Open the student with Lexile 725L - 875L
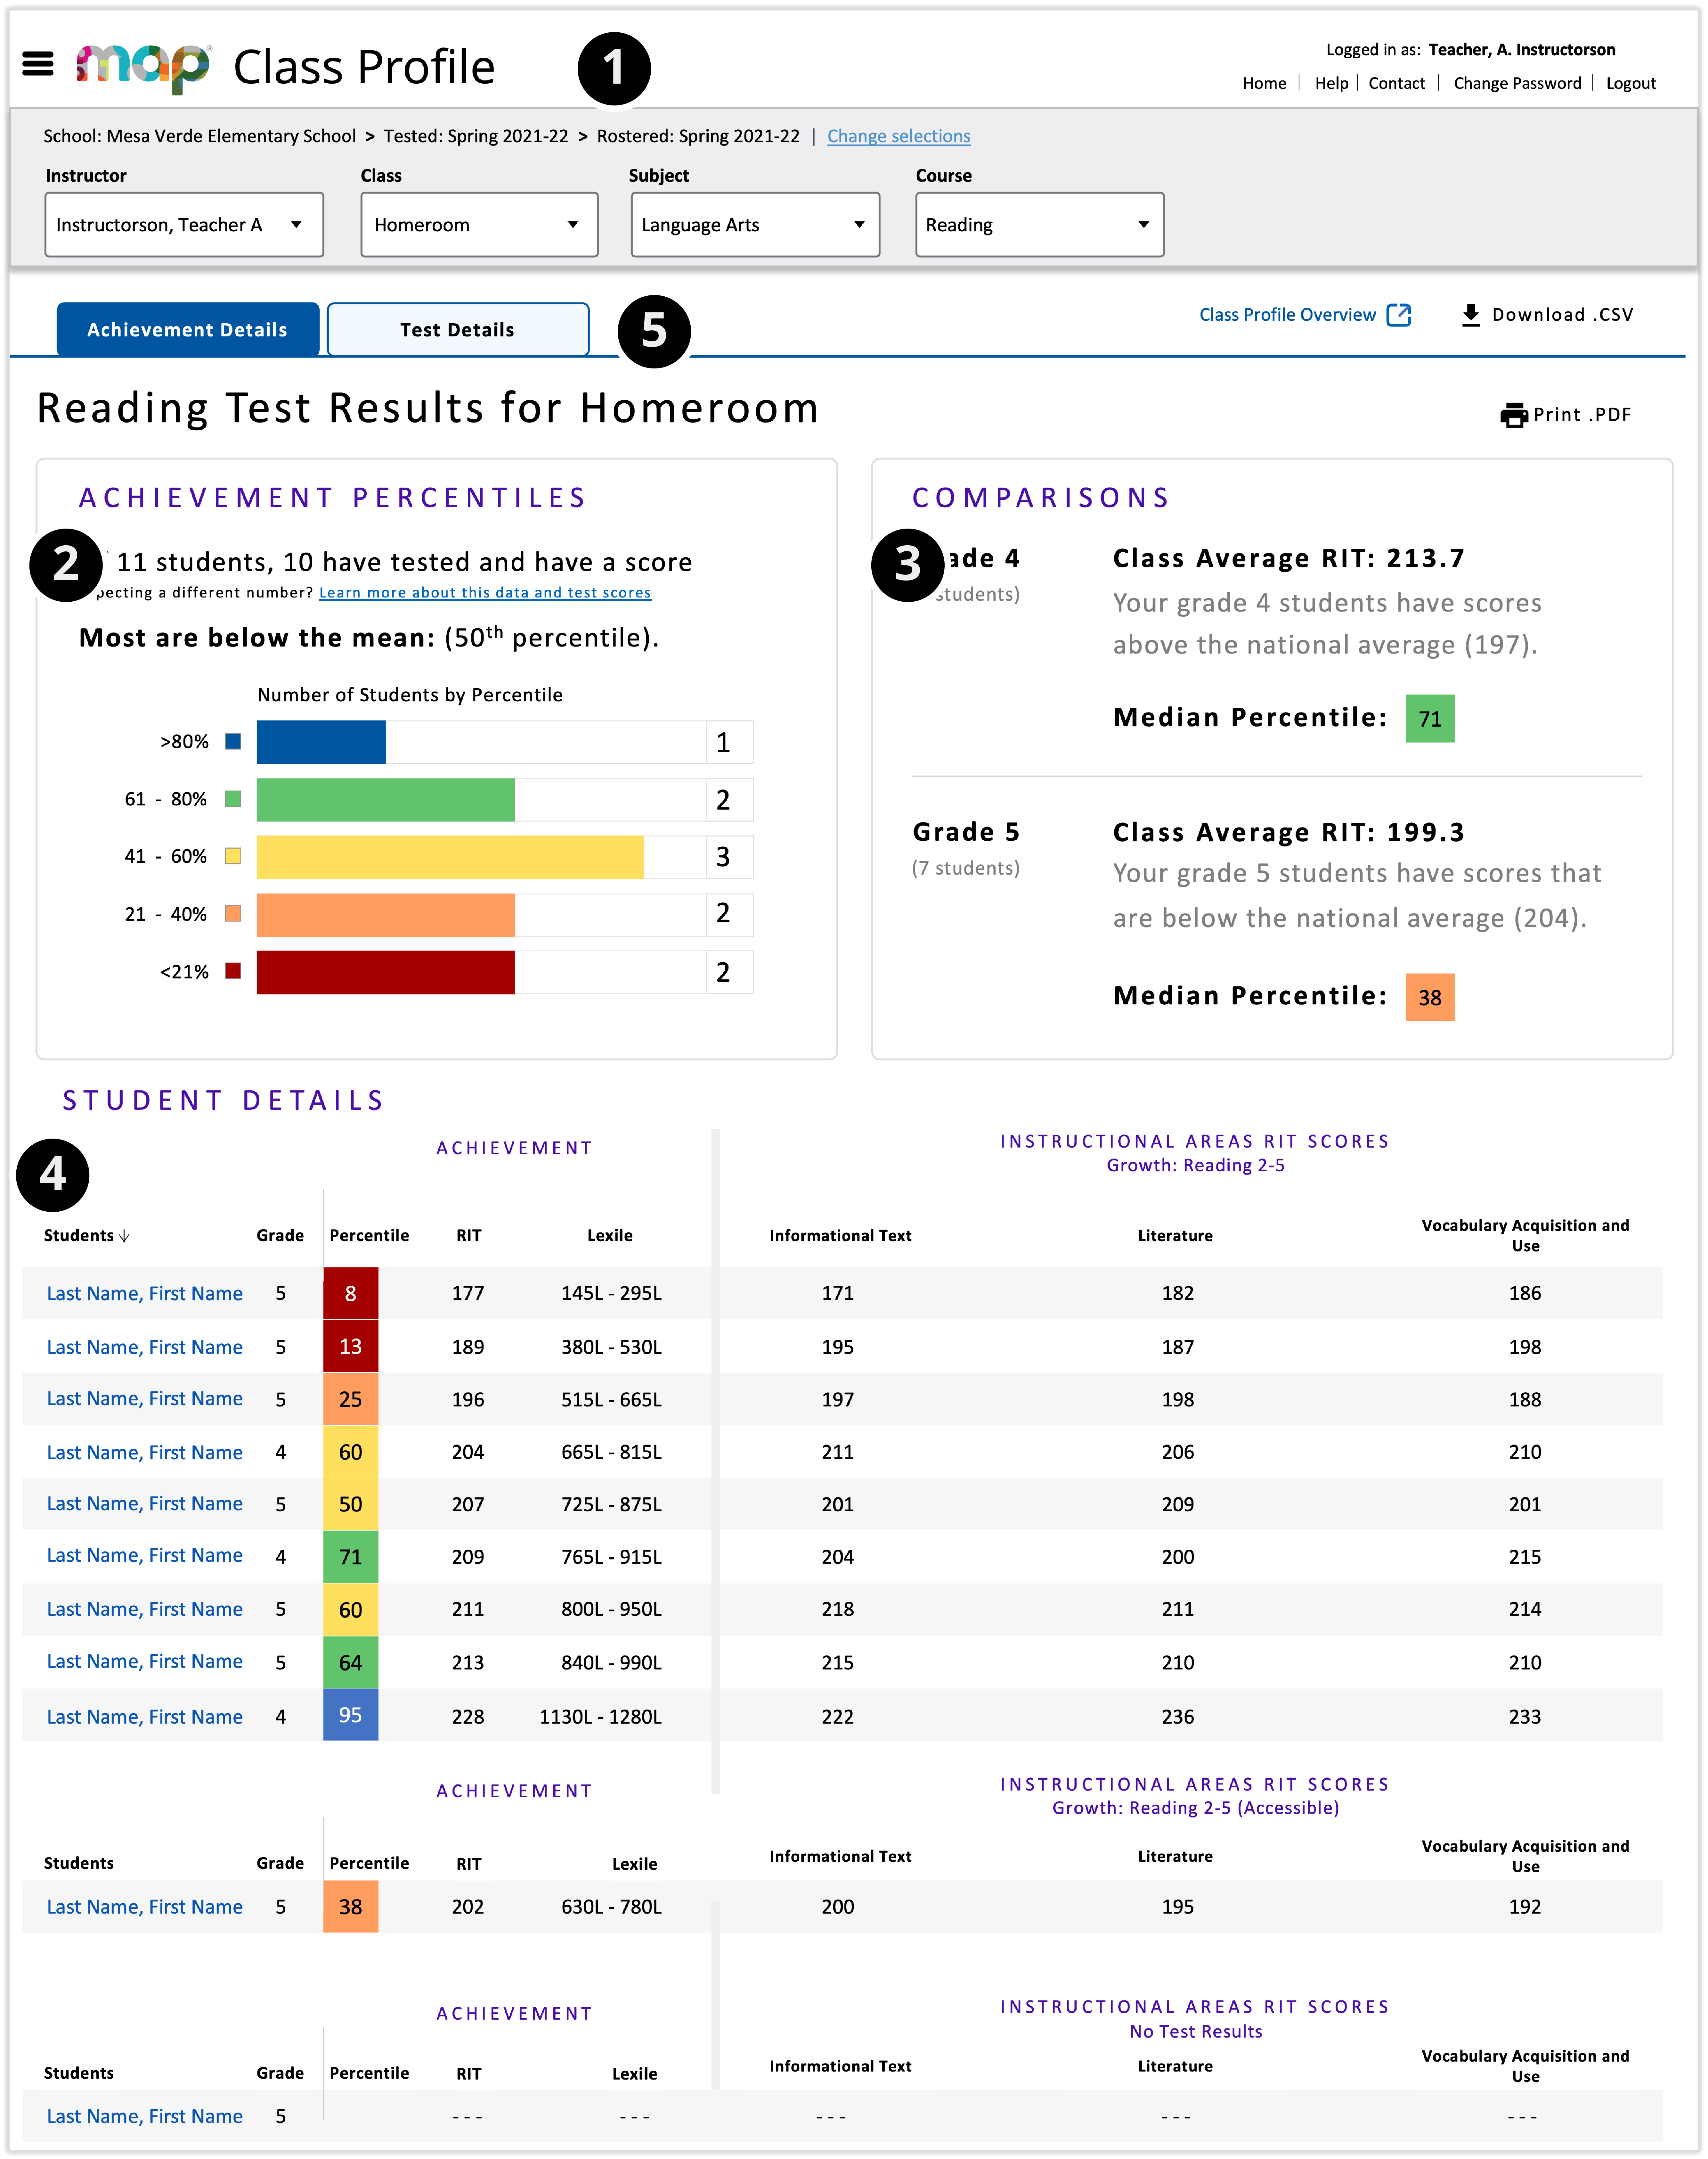Screen dimensions: 1708x2159 pos(144,1504)
